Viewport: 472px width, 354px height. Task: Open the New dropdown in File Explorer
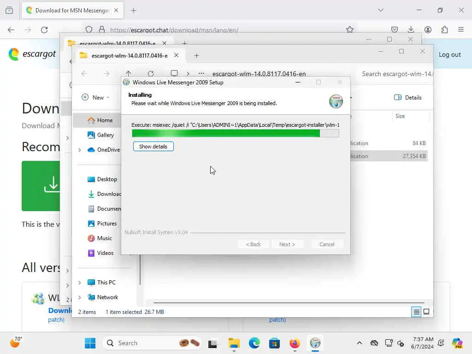coord(95,97)
